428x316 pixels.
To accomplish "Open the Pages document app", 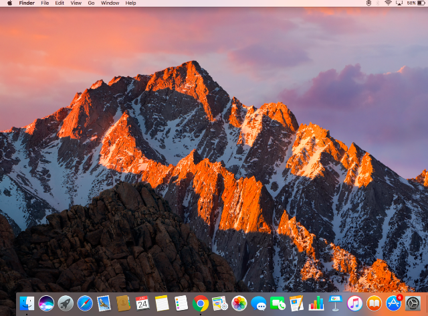I will coord(297,303).
